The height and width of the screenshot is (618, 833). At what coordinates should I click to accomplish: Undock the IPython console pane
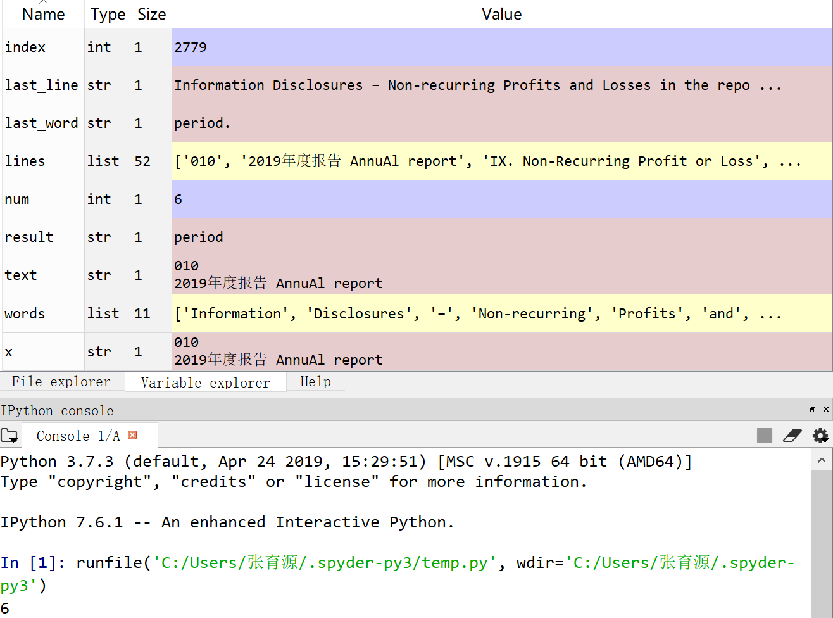point(813,410)
